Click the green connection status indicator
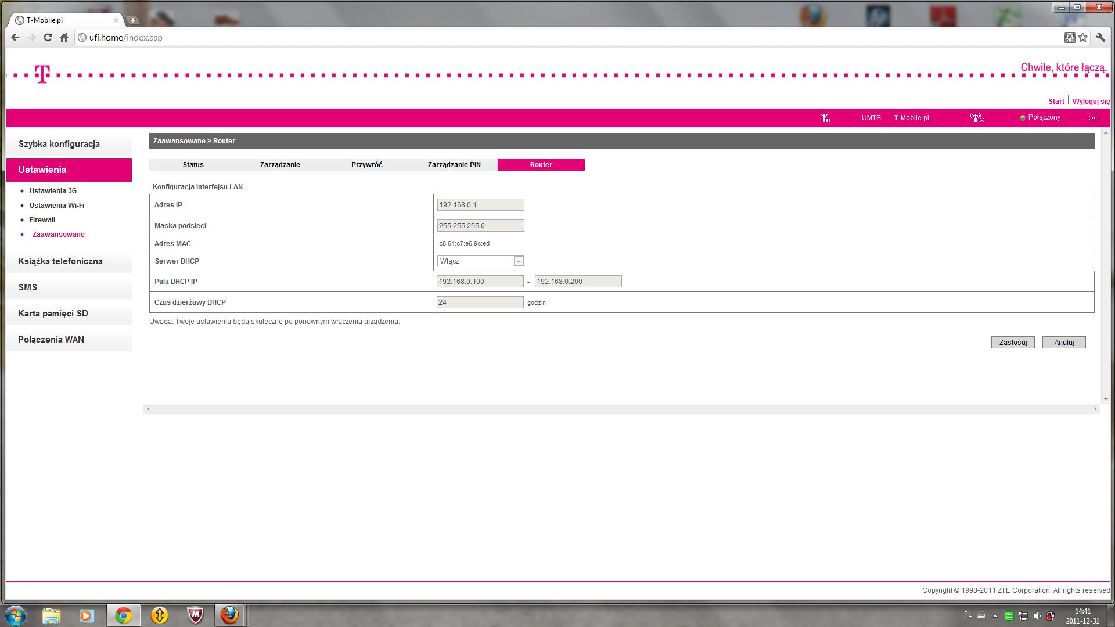1115x627 pixels. click(x=1023, y=118)
